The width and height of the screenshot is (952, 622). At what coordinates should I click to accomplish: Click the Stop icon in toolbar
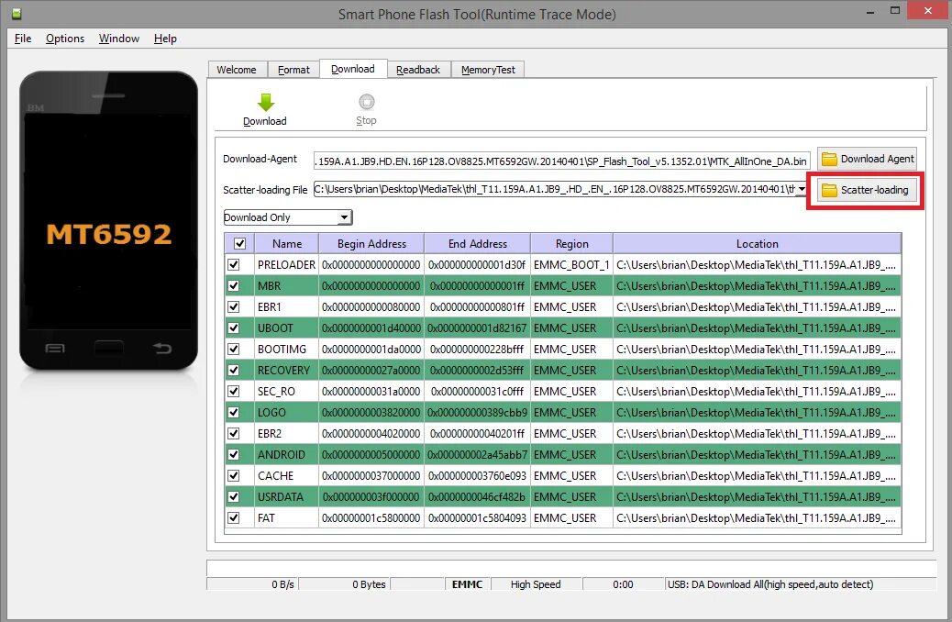pos(366,102)
